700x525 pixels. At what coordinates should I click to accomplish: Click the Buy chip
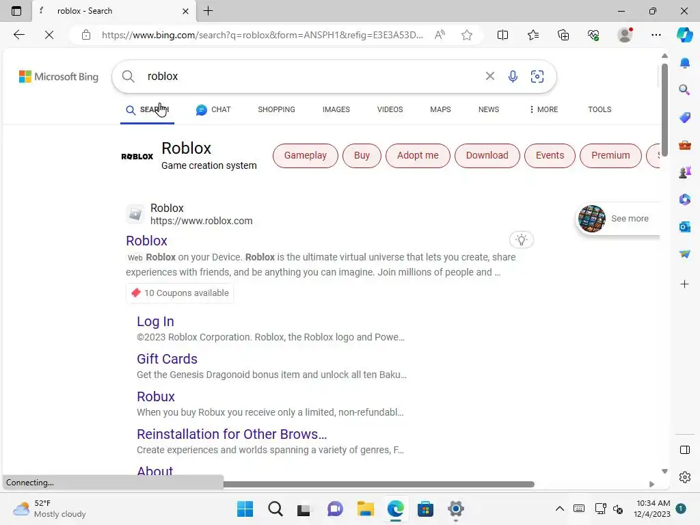[x=362, y=155]
